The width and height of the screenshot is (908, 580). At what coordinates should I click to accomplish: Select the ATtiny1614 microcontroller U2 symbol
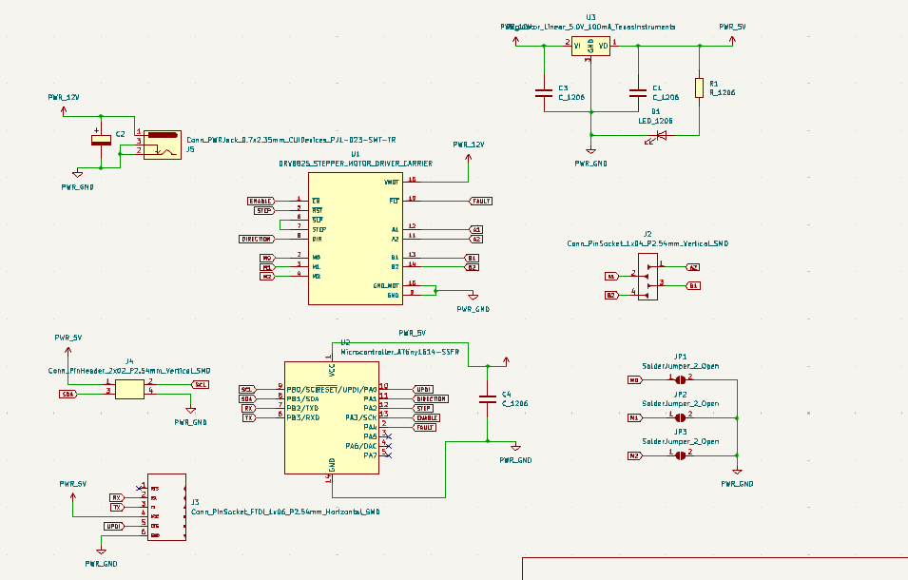332,417
